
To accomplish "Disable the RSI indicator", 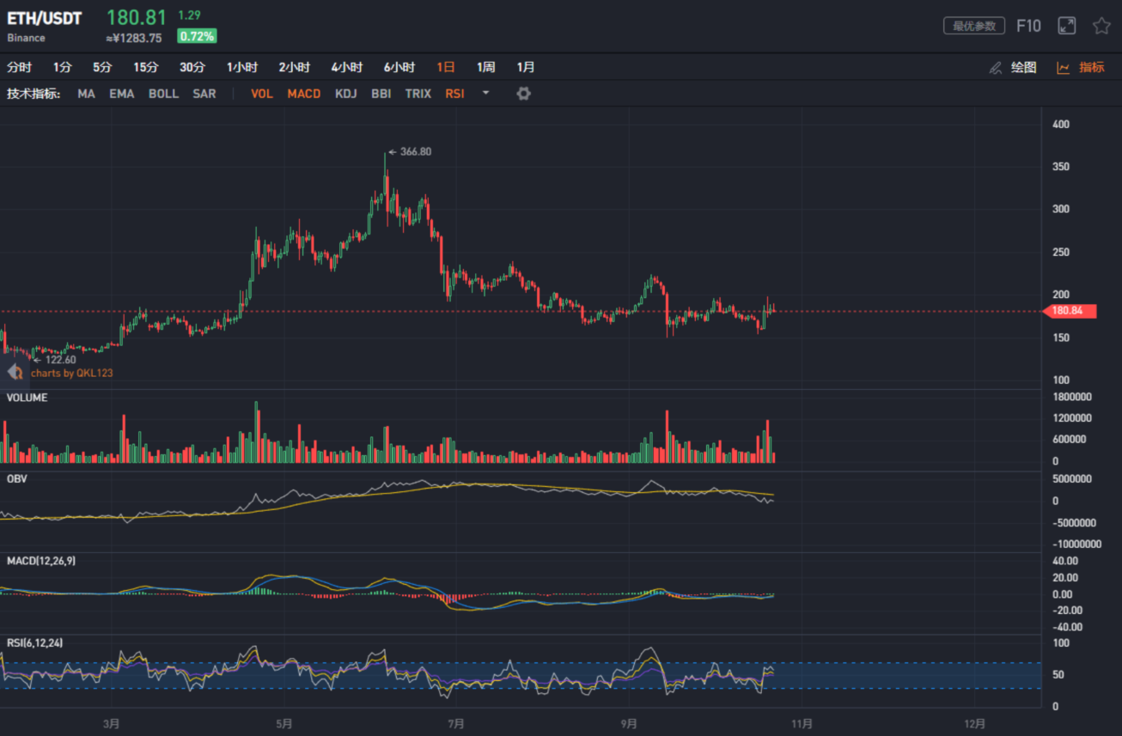I will coord(454,94).
